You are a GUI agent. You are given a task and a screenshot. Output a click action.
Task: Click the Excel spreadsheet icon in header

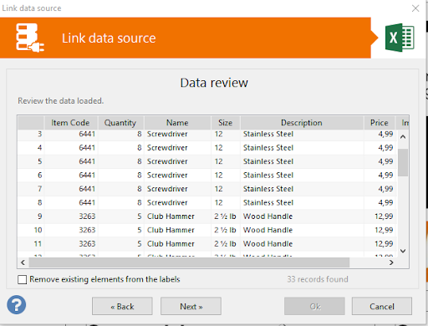coord(400,38)
